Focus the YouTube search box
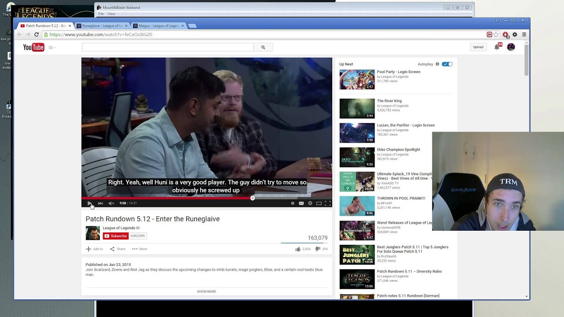564x317 pixels. [167, 47]
